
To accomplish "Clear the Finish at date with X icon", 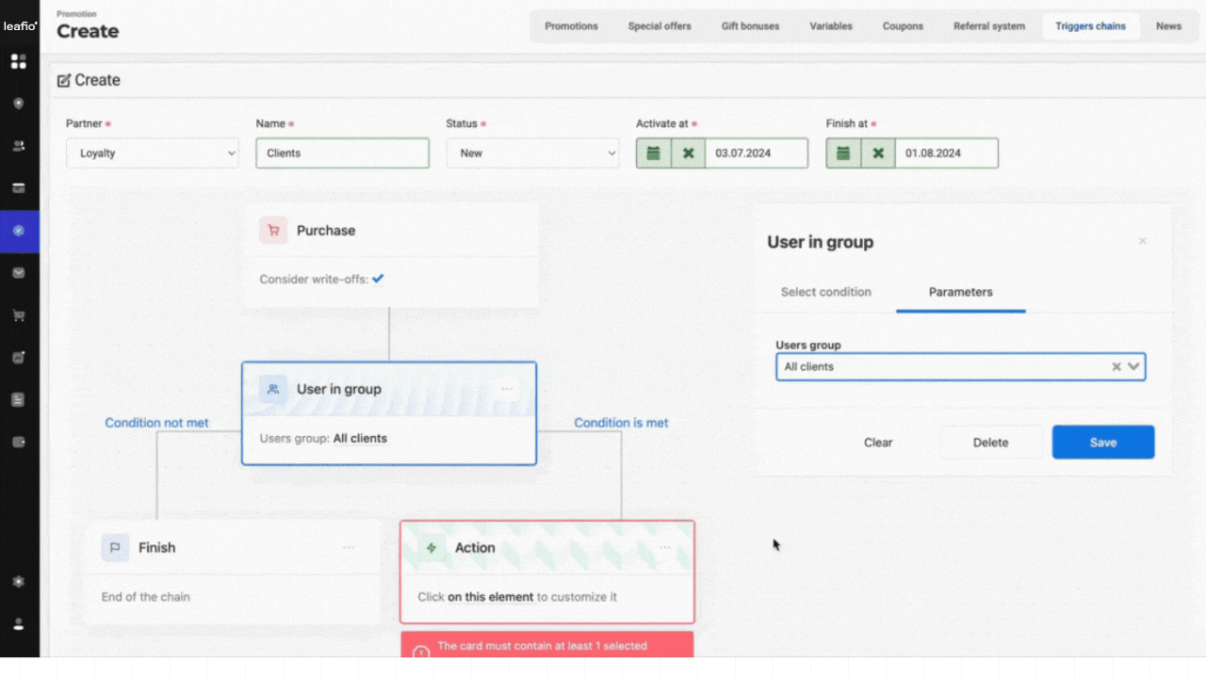I will [x=878, y=153].
